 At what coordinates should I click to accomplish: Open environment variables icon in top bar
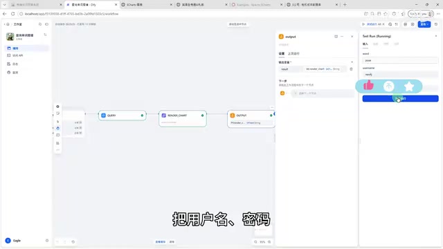[405, 24]
